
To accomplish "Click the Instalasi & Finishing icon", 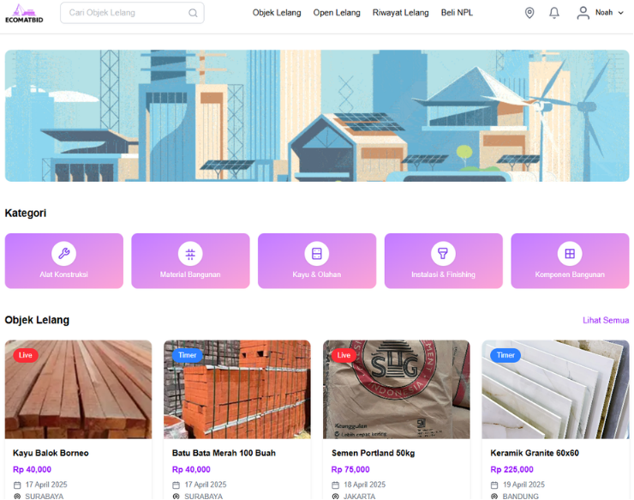I will point(443,254).
